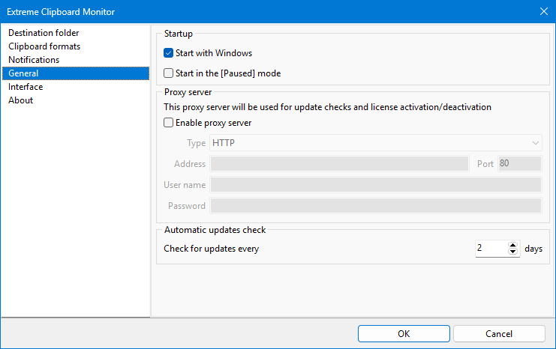Switch to the Interface settings page
556x349 pixels.
(76, 87)
